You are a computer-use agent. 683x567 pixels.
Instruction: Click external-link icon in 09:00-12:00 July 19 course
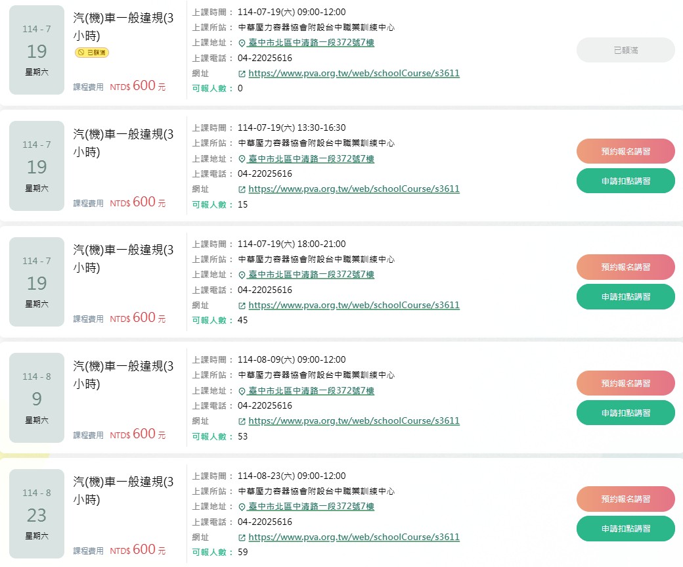point(242,74)
